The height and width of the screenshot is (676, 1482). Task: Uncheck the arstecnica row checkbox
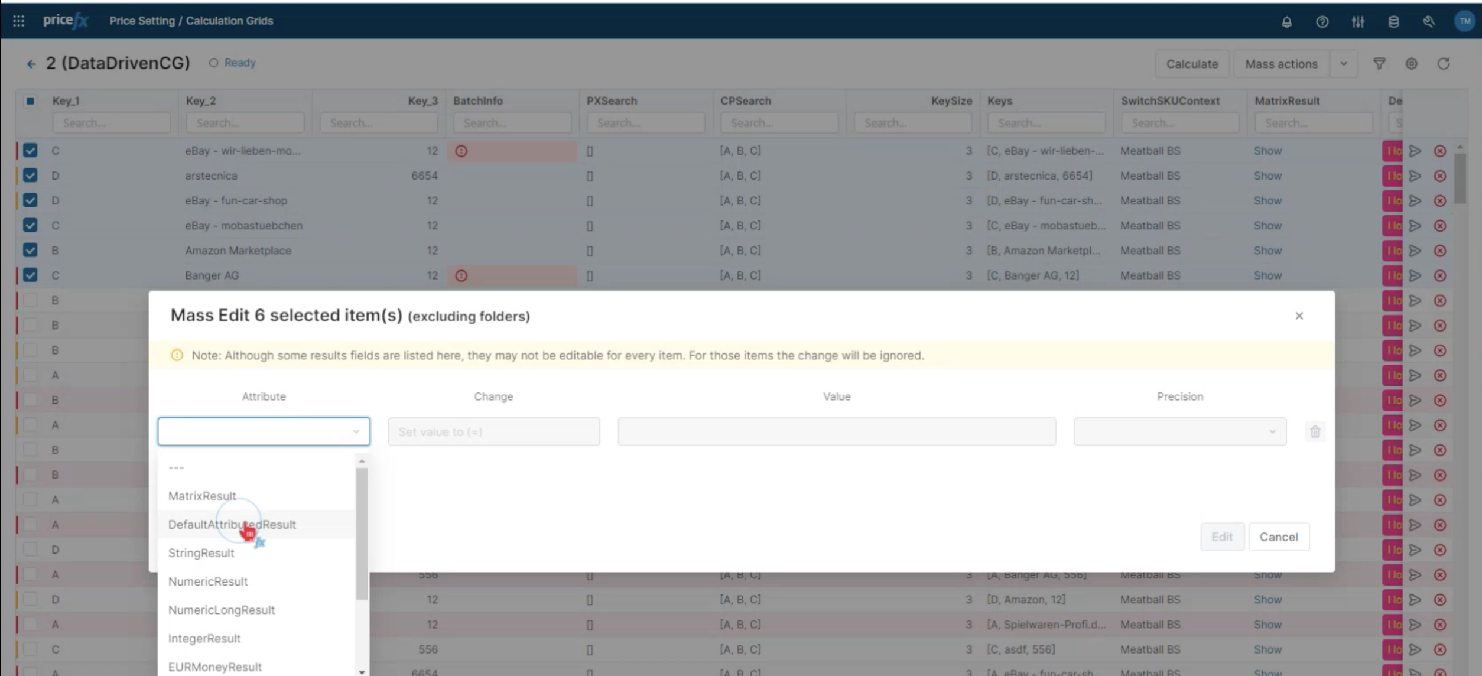coord(30,175)
